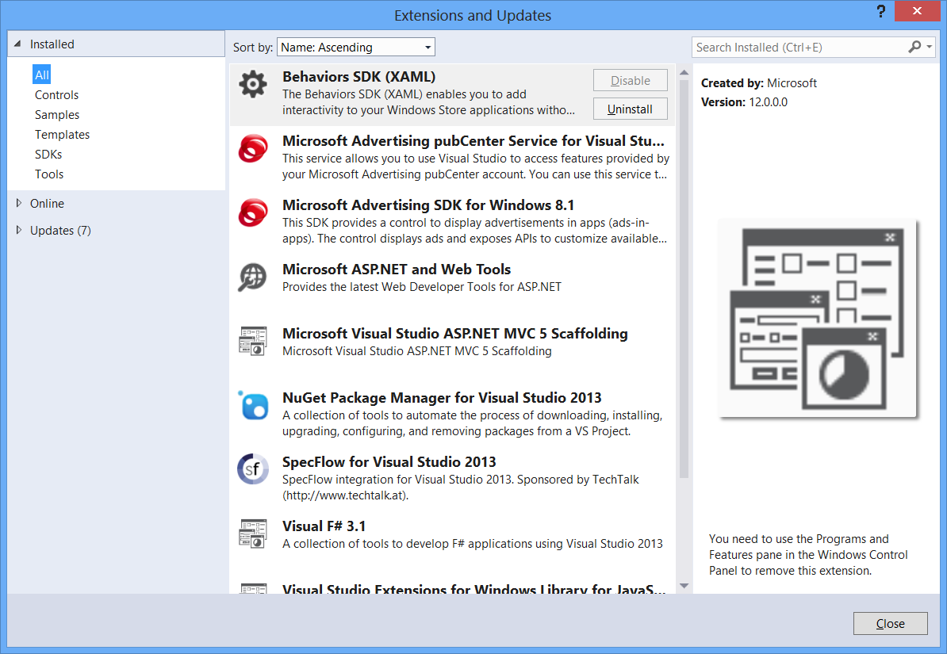
Task: Select the Visual F# 3.1 icon
Action: (x=253, y=534)
